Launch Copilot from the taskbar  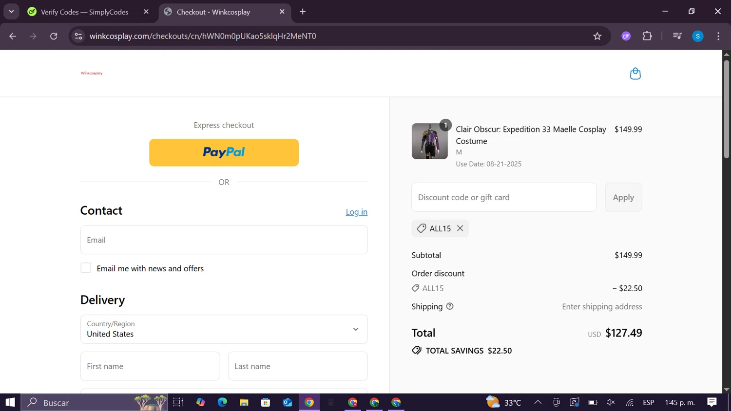point(201,402)
